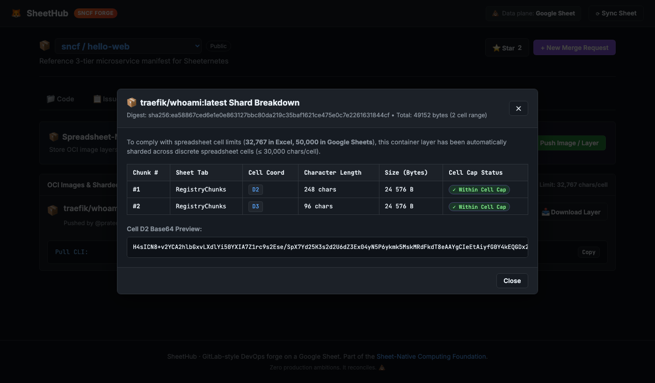The height and width of the screenshot is (383, 655).
Task: Click the SheetHub brand name
Action: [x=47, y=13]
